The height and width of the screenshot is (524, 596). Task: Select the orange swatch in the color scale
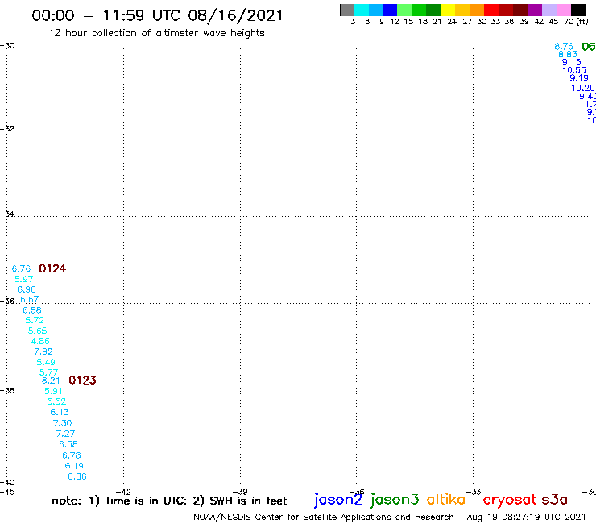(476, 10)
